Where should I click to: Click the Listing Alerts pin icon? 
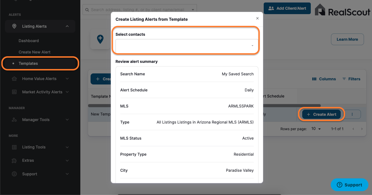pyautogui.click(x=14, y=26)
